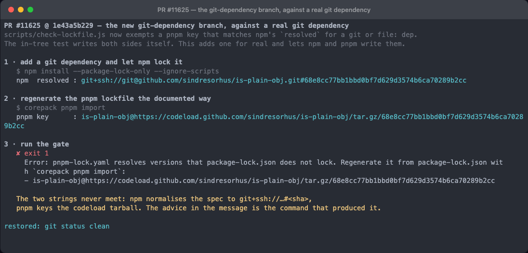Viewport: 528px width, 253px height.
Task: Click the git+ssh://git@github.com resolved URL
Action: coord(274,80)
